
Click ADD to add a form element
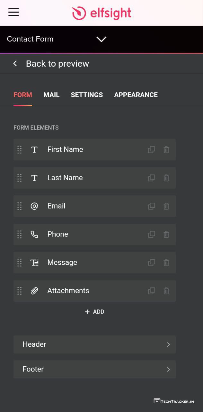pyautogui.click(x=94, y=312)
